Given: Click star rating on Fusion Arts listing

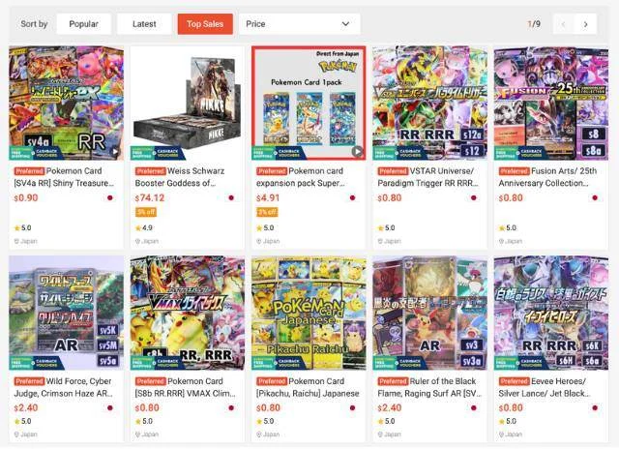Looking at the screenshot, I should coord(507,228).
